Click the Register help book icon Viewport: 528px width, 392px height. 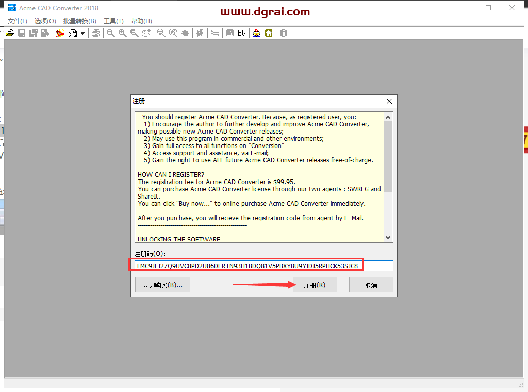(257, 33)
